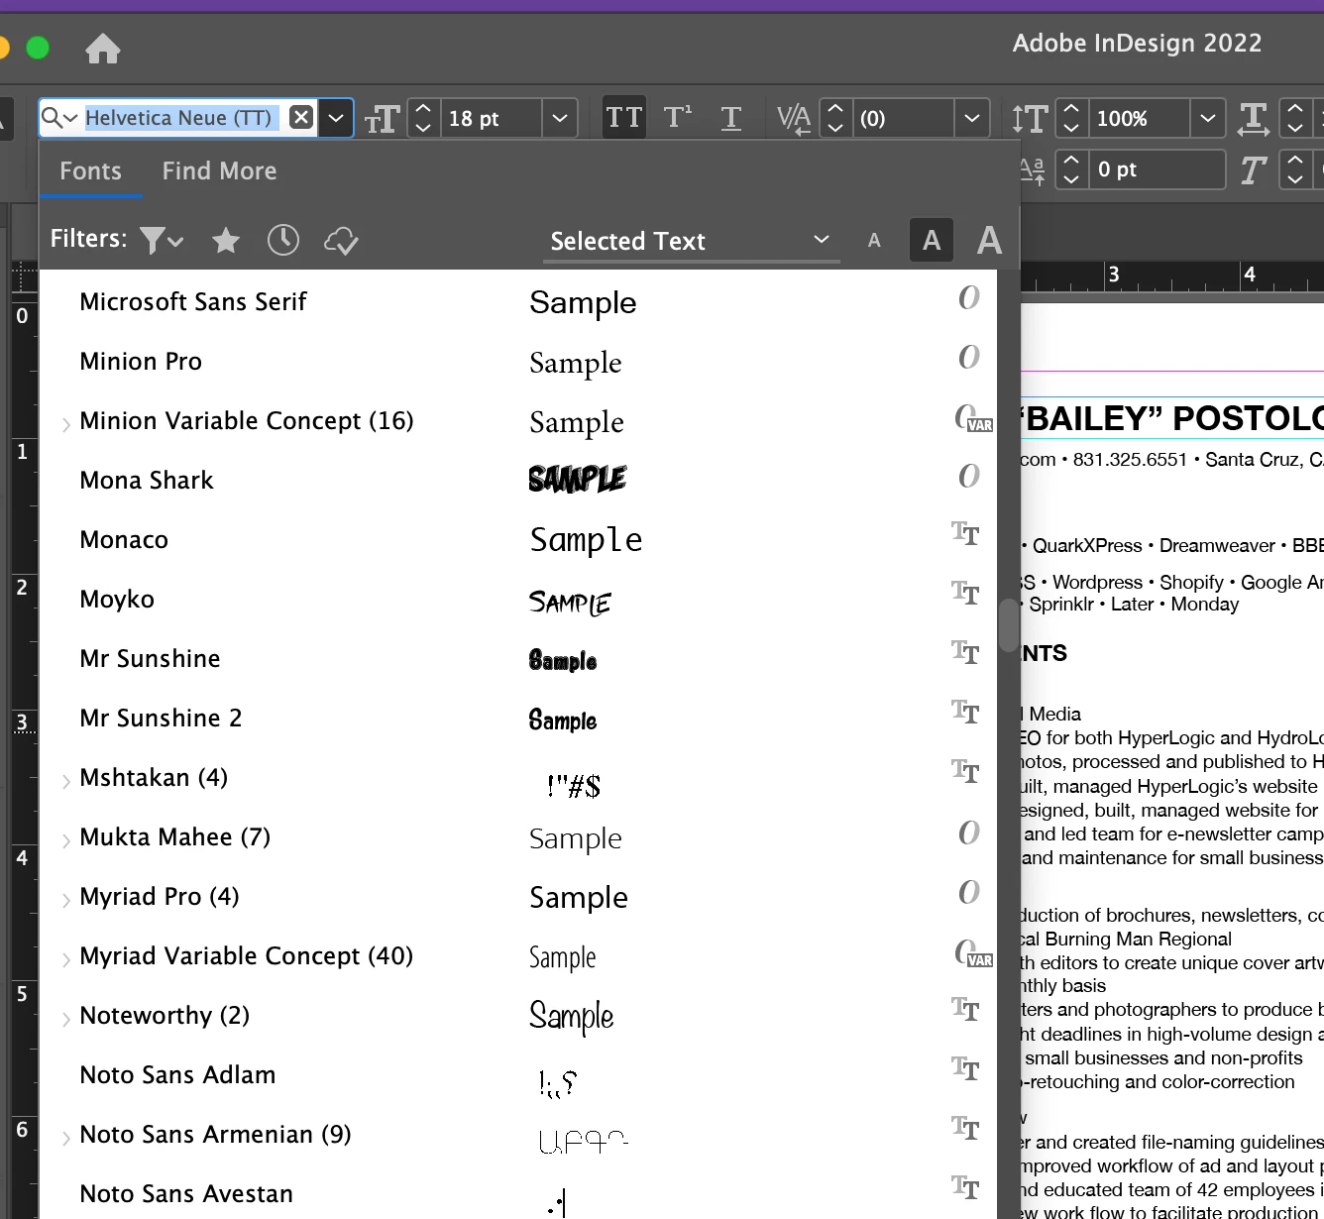The width and height of the screenshot is (1324, 1219).
Task: Click the vertical scale stepper arrows
Action: (x=1071, y=118)
